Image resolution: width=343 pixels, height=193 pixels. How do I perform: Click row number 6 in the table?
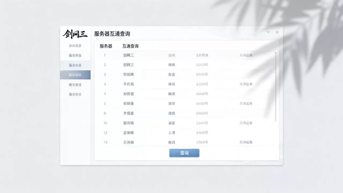point(105,113)
